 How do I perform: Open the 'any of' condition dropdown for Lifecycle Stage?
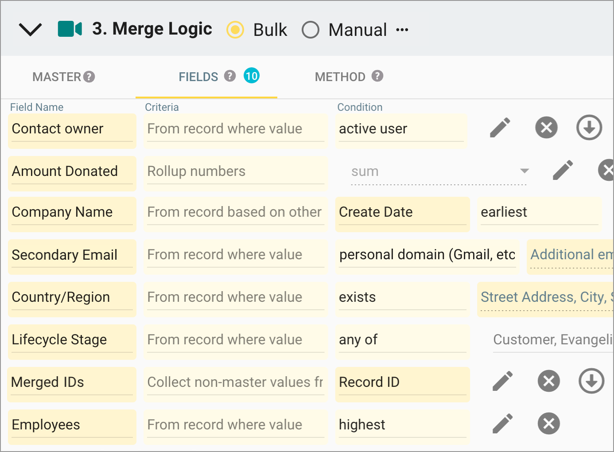click(x=402, y=340)
